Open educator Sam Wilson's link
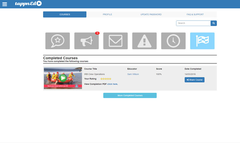 [133, 74]
